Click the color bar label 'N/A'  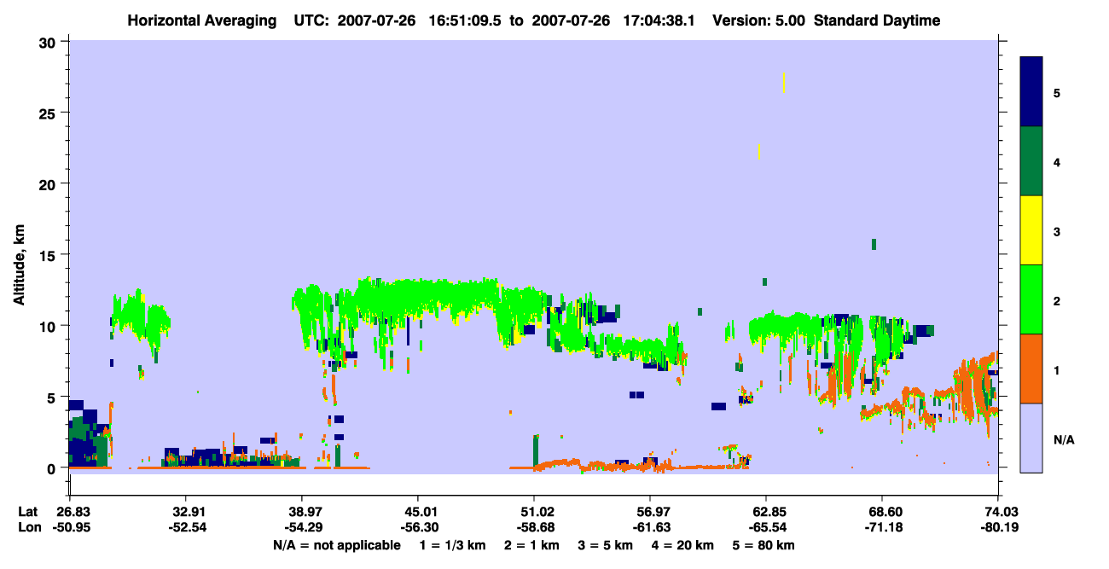tap(1063, 439)
